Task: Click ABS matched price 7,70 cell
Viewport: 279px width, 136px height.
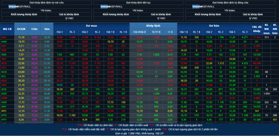Action: [x=139, y=55]
